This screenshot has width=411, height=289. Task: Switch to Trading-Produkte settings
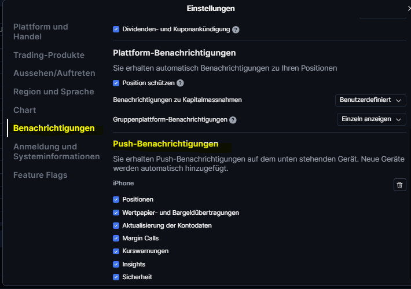pos(49,55)
